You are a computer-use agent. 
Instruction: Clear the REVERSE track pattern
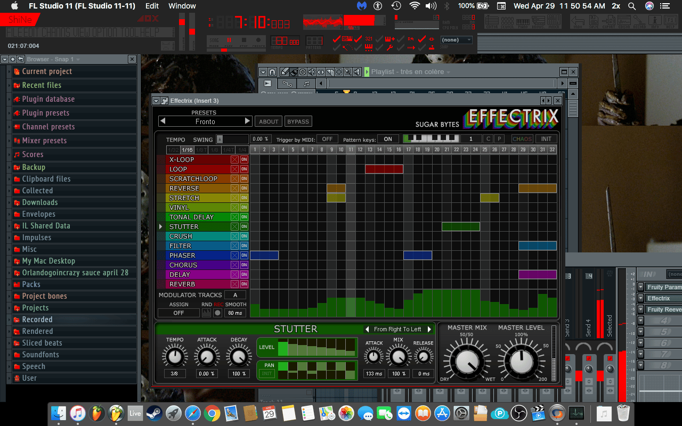point(234,189)
